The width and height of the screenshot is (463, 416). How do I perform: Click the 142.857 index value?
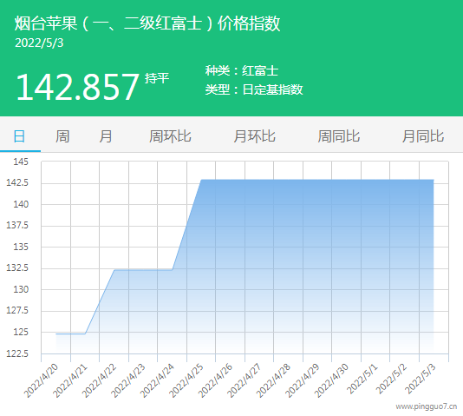[77, 87]
